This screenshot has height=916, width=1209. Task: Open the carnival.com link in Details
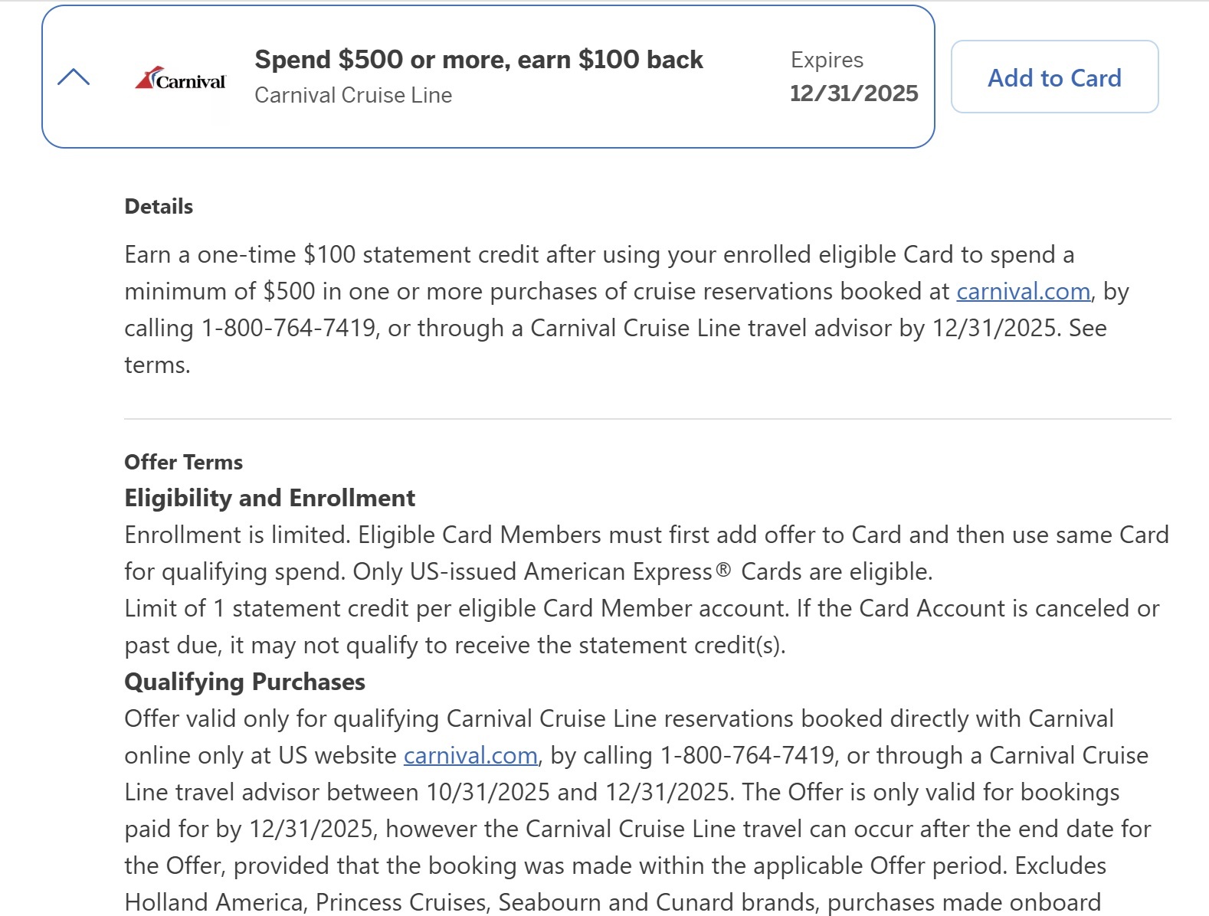coord(1023,292)
